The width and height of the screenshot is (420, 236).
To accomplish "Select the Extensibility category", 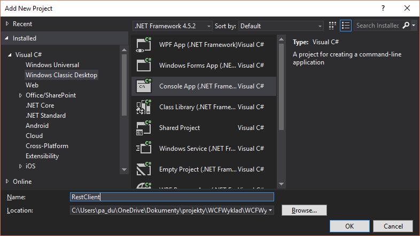I will coord(42,156).
